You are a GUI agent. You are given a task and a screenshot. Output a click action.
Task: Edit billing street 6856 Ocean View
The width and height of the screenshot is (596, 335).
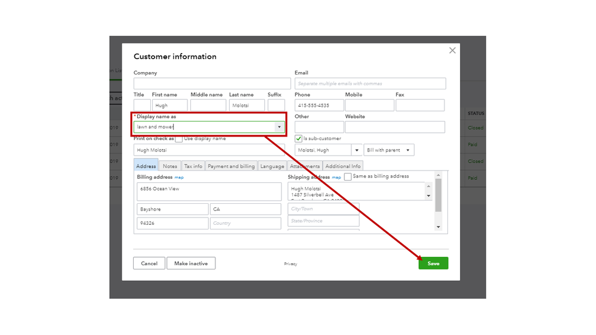[x=209, y=191]
